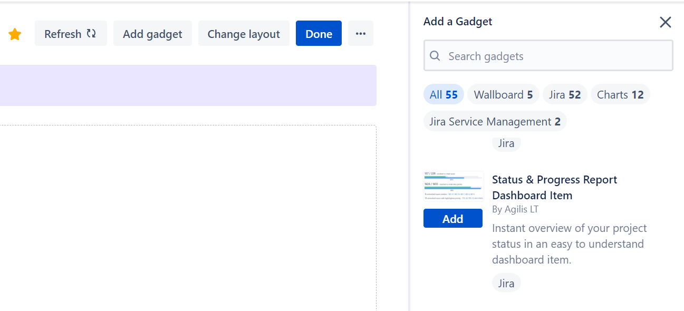Screen dimensions: 684x311
Task: Click the search magnifier icon in Add a Gadget
Action: pos(435,55)
